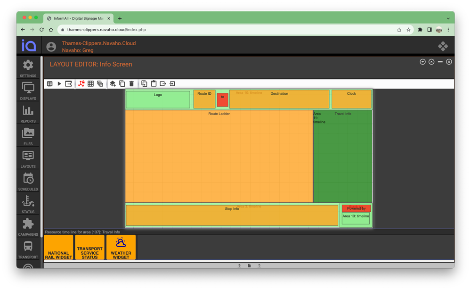Viewport: 471px width, 290px height.
Task: Click the user account avatar icon
Action: click(x=51, y=47)
